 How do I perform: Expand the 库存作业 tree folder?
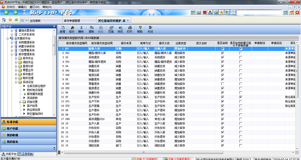point(16,58)
